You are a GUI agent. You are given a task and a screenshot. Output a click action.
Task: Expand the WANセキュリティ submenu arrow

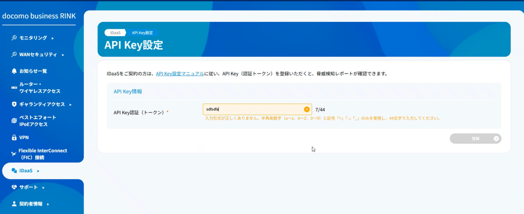[63, 55]
